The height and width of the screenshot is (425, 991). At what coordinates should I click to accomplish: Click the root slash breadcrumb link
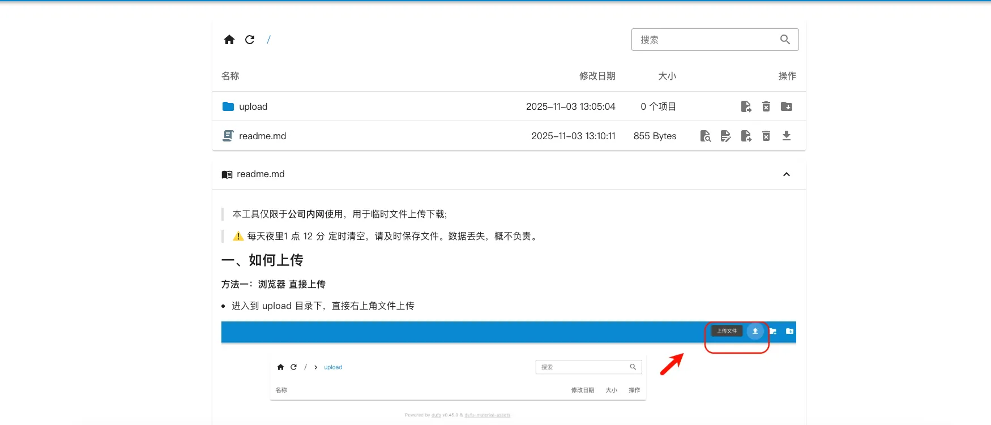(268, 40)
